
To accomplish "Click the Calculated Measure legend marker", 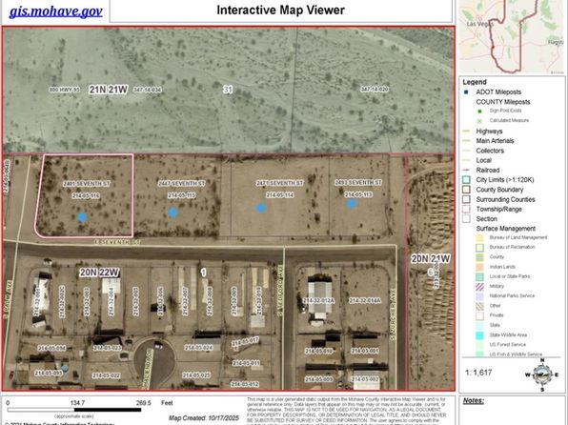I will pos(479,121).
